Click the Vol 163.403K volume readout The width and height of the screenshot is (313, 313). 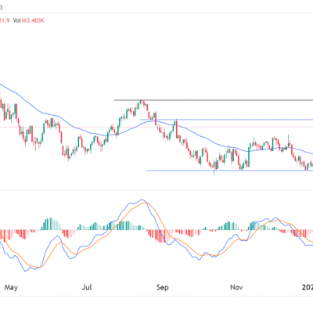point(29,20)
